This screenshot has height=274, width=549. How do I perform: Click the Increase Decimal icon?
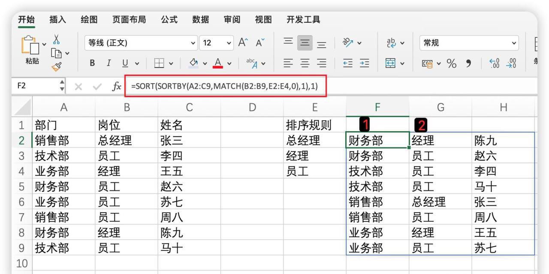coord(495,64)
